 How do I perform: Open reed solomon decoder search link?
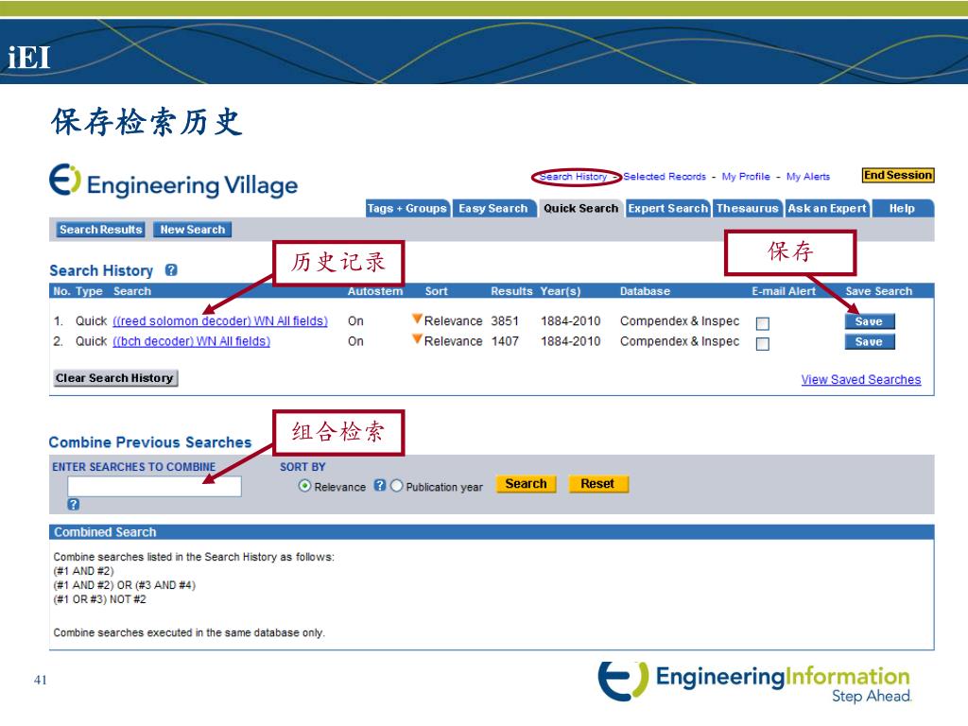(220, 321)
